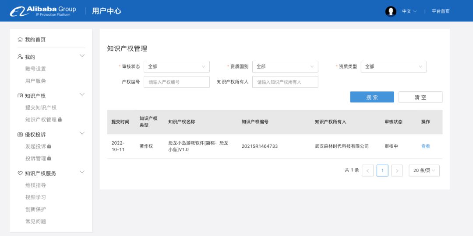473x236 pixels.
Task: Click the 武汉森林时代科技有限公司 owner cell
Action: pos(342,146)
